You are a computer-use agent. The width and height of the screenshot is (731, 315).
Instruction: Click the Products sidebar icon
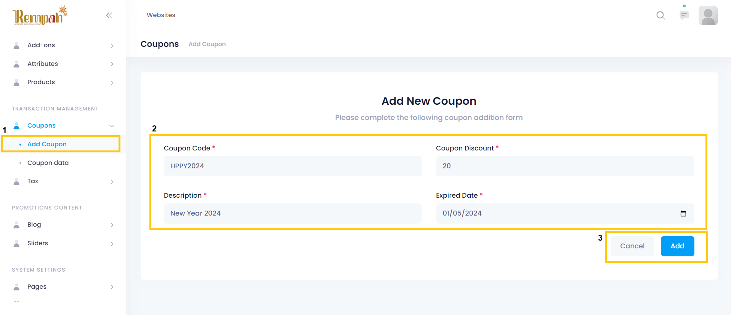click(16, 82)
